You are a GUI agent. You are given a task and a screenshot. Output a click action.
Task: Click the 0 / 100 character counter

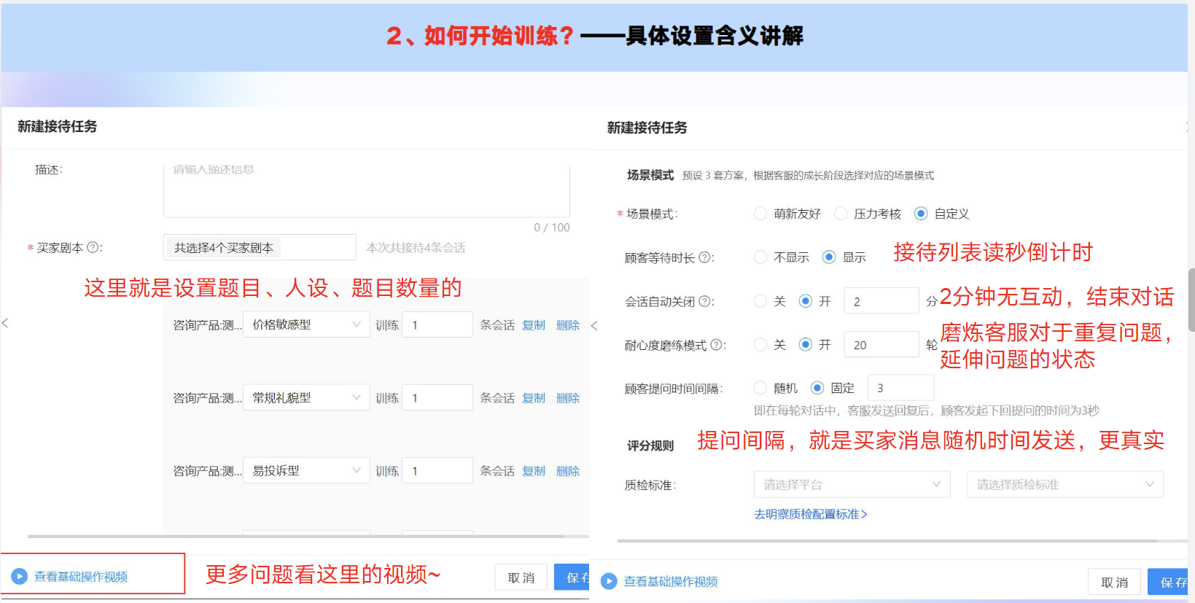pos(552,227)
